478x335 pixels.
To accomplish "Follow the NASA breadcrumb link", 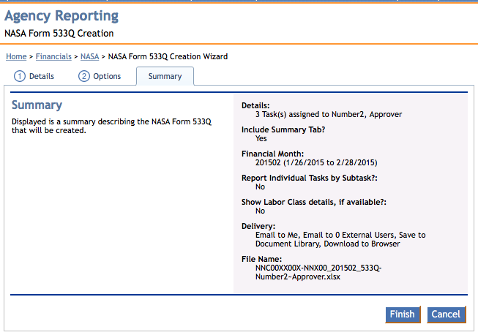I will [x=90, y=56].
